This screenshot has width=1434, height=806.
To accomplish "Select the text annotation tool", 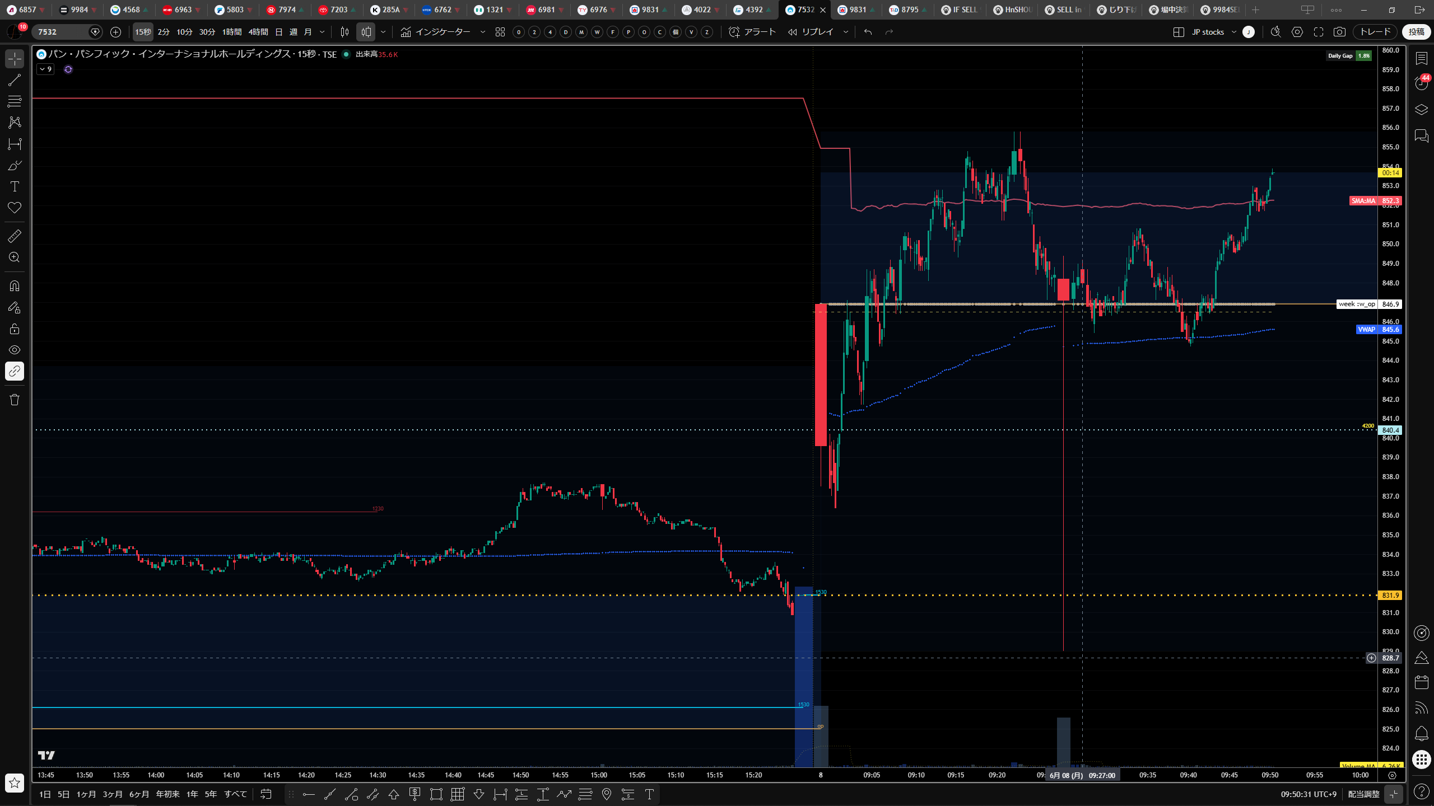I will point(15,186).
